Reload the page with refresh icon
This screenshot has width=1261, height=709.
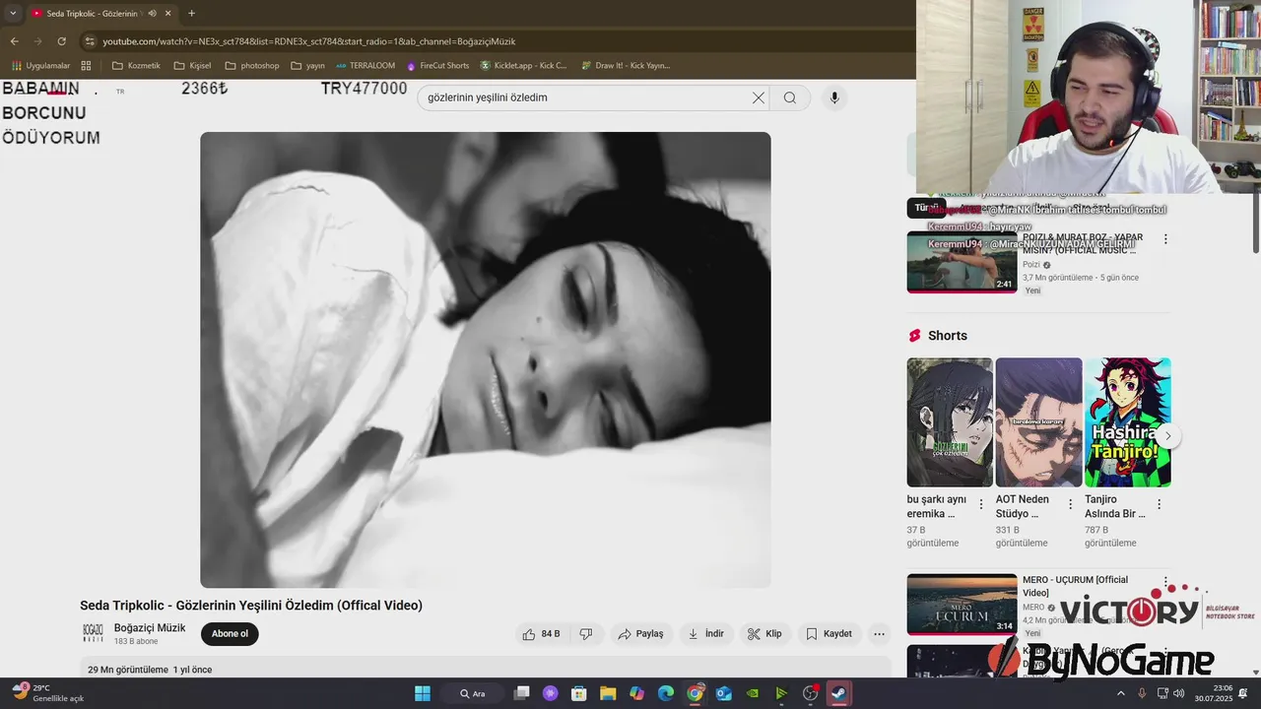click(x=62, y=41)
